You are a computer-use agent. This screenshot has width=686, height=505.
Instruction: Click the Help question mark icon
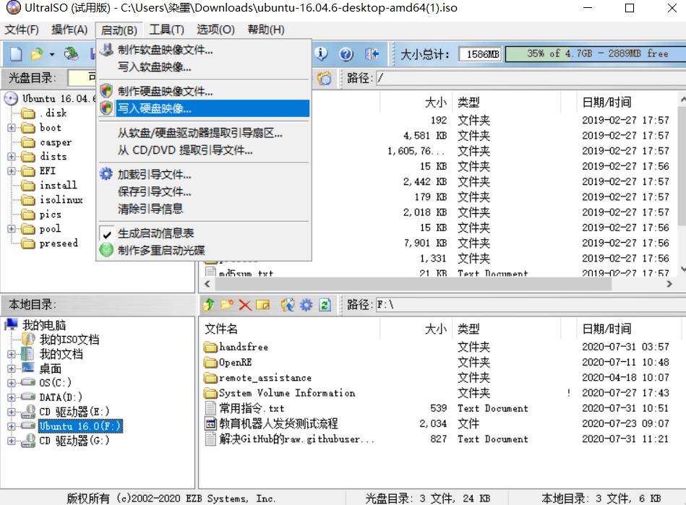(x=346, y=53)
